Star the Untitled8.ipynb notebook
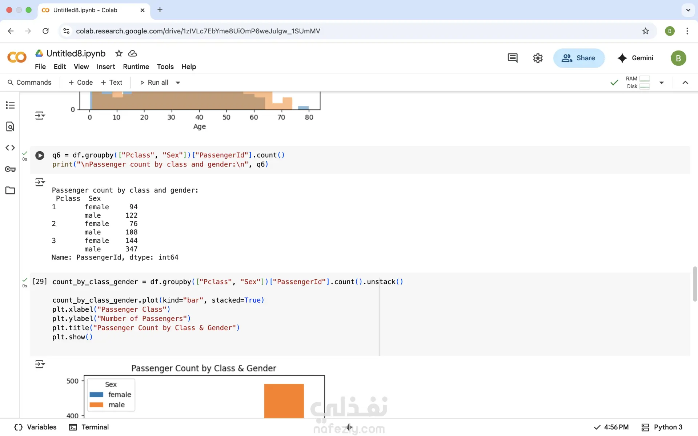The width and height of the screenshot is (698, 436). click(x=119, y=53)
